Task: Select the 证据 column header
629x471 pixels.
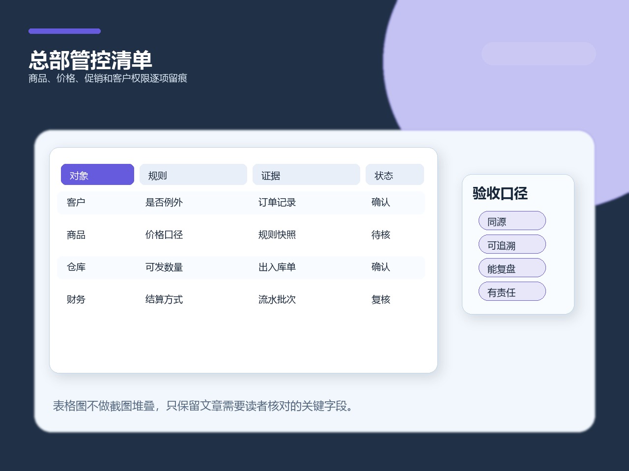Action: point(306,175)
